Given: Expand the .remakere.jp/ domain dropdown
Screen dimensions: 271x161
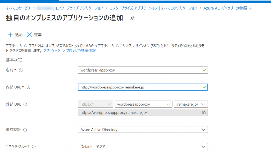Looking at the screenshot, I should click(191, 104).
